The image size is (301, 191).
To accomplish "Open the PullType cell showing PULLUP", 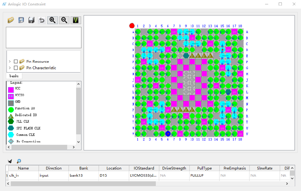I will [x=204, y=175].
